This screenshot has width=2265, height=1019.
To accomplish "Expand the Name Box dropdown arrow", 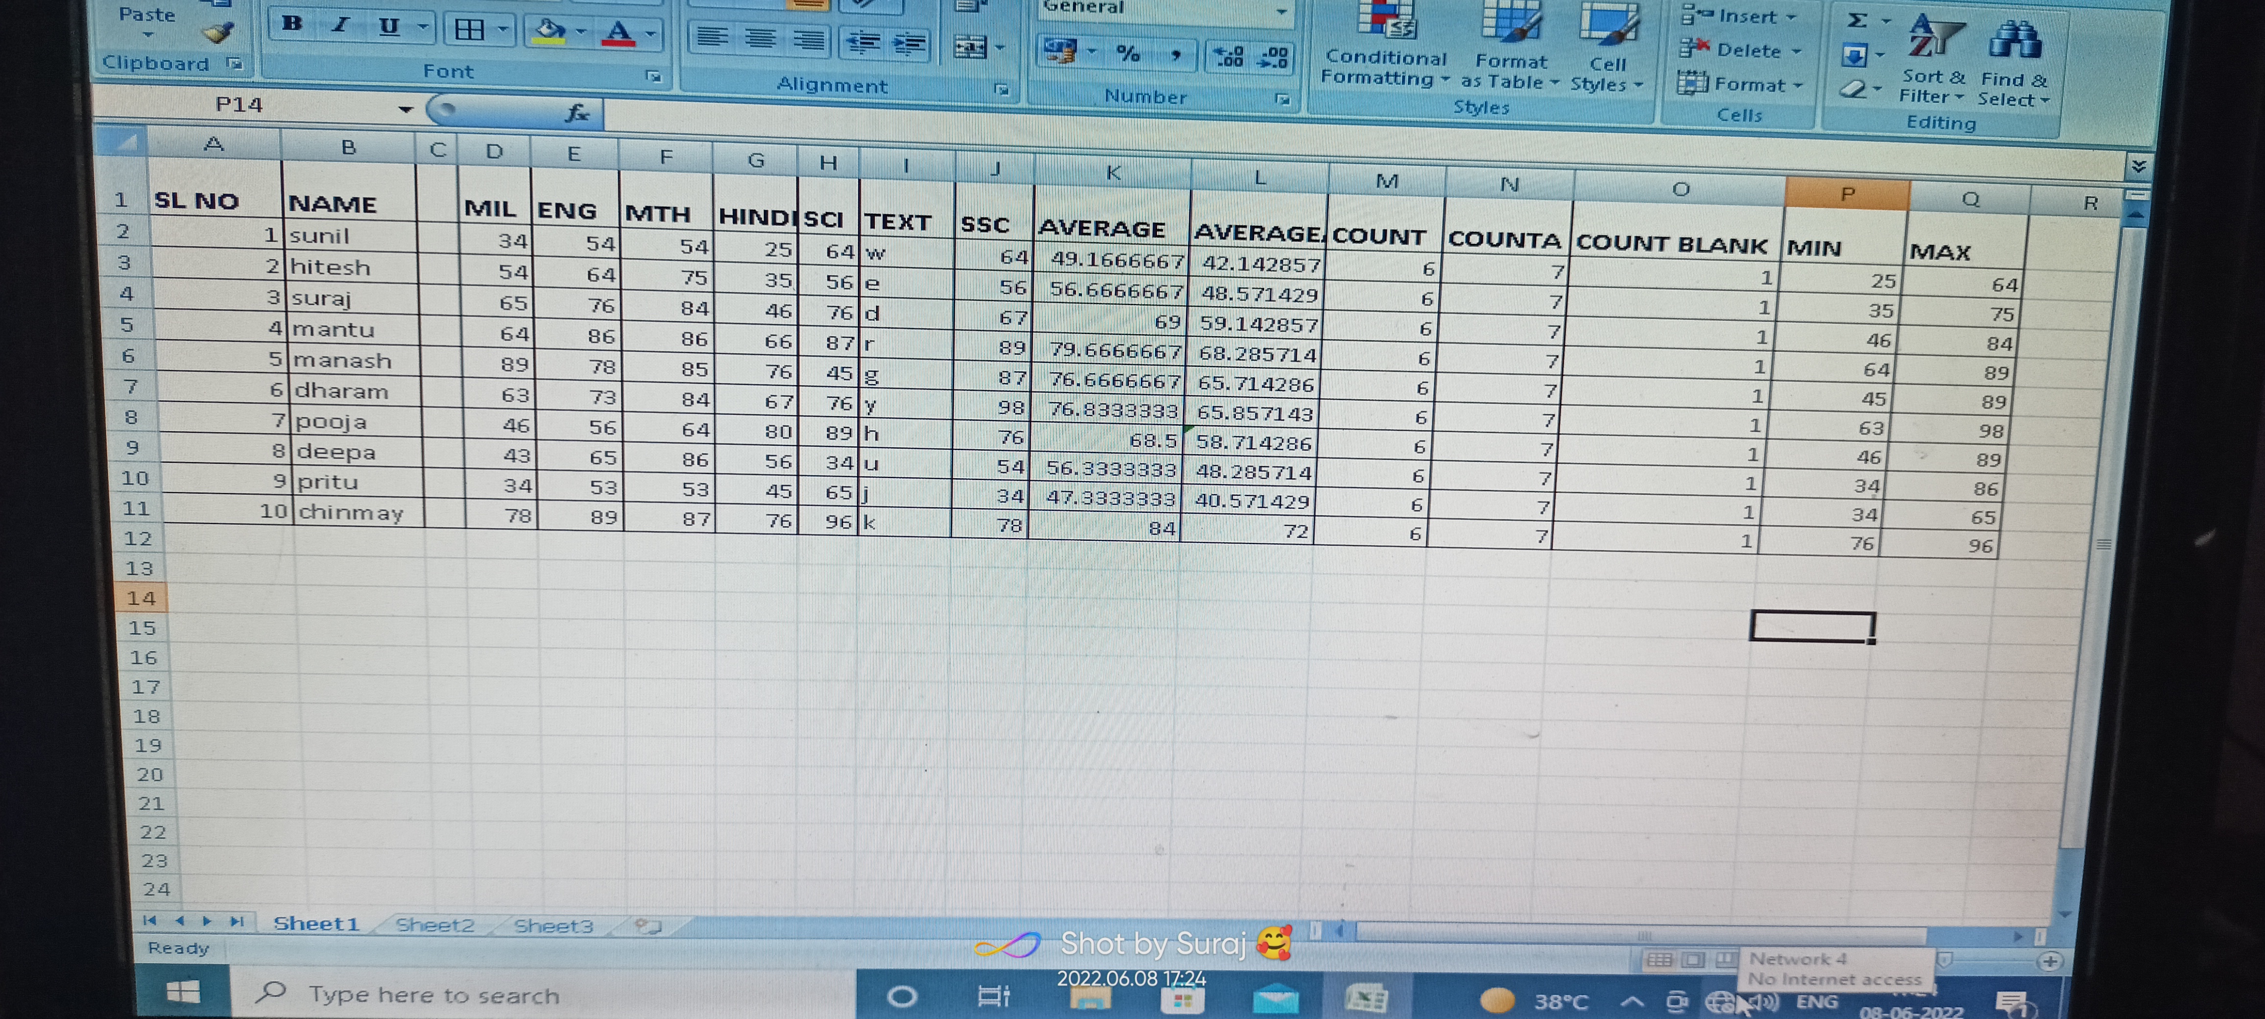I will [x=406, y=109].
